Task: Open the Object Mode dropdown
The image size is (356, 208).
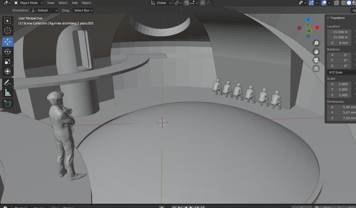Action: [x=28, y=3]
